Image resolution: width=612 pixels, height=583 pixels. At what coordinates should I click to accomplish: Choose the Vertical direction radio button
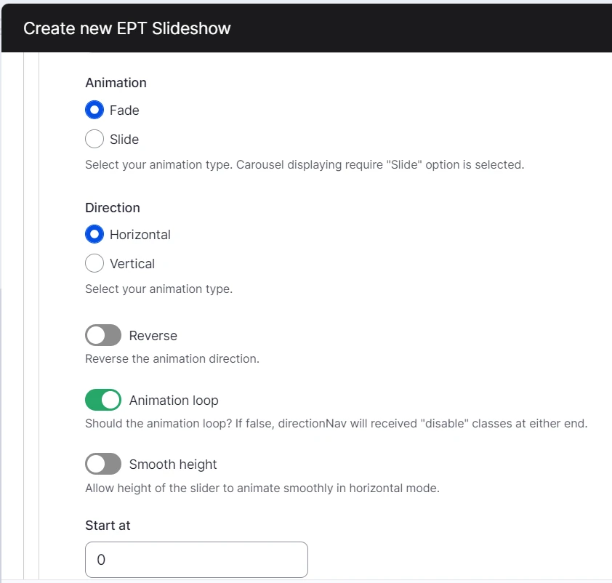(x=94, y=263)
